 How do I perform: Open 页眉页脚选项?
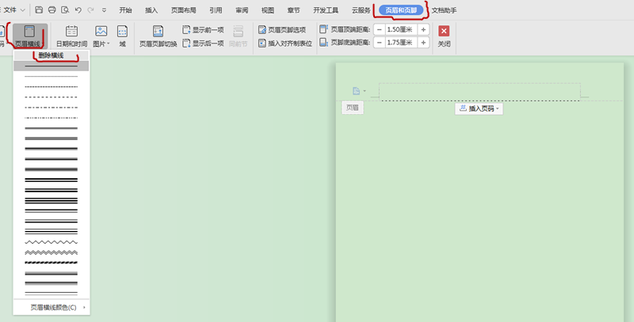pyautogui.click(x=282, y=30)
